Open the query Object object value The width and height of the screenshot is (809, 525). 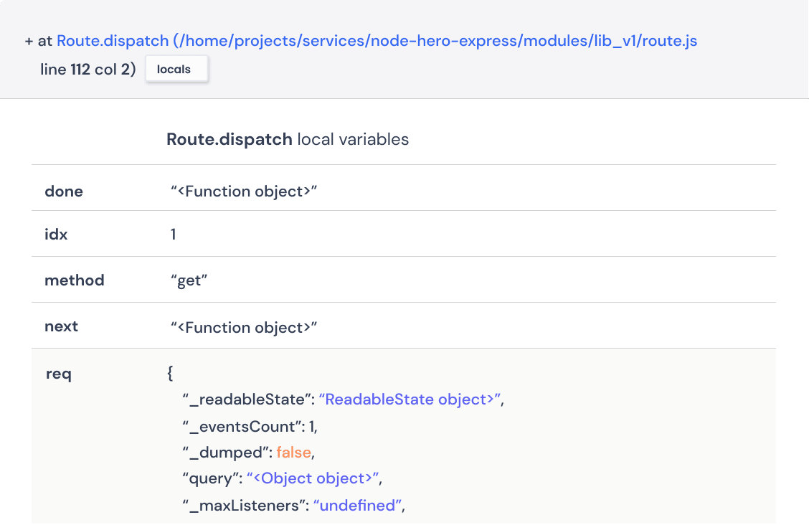click(313, 478)
